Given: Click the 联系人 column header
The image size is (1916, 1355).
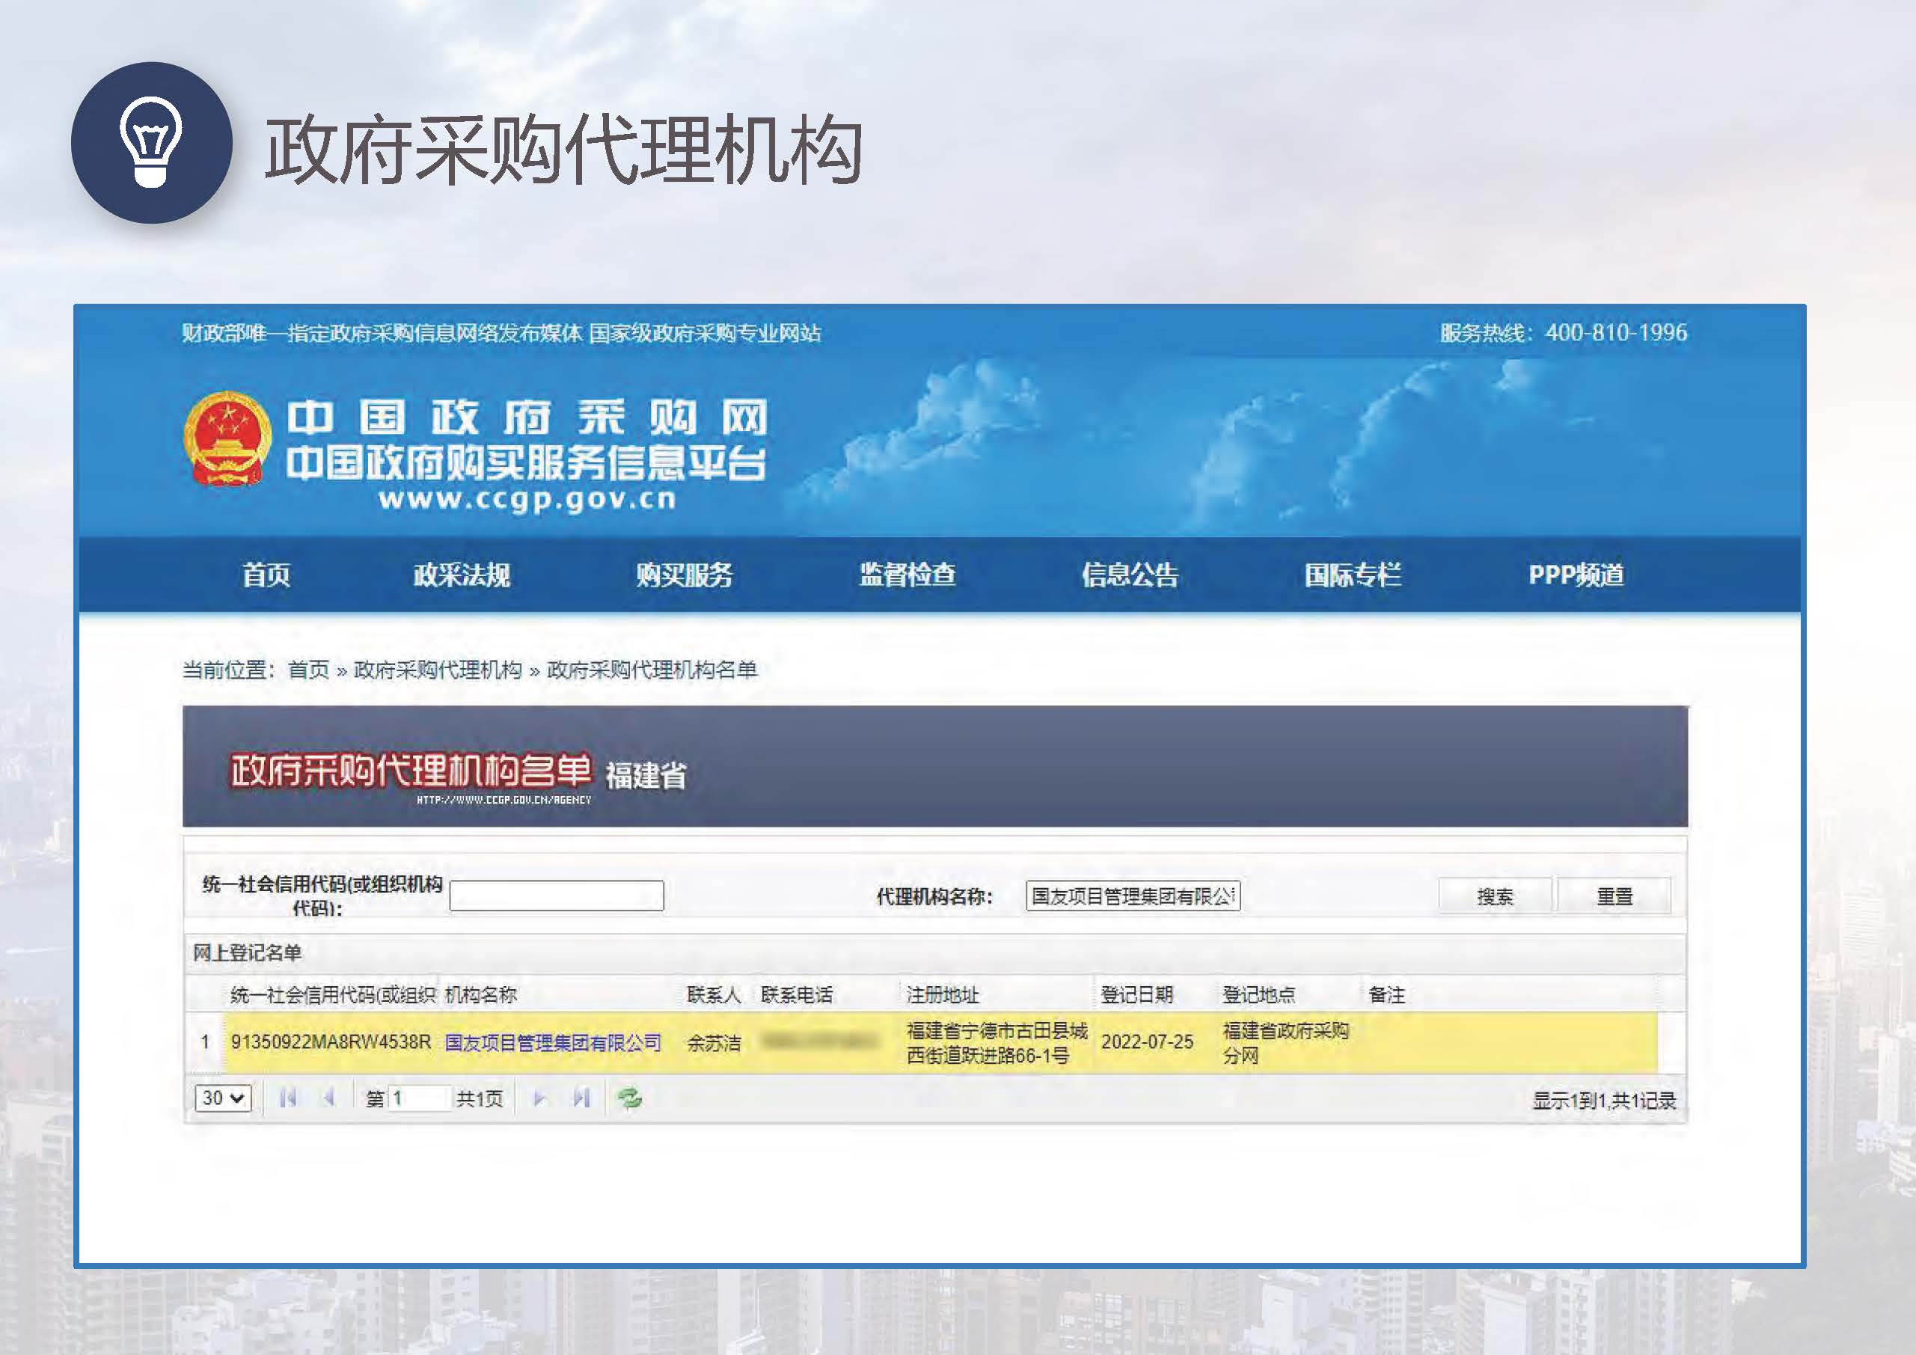Looking at the screenshot, I should click(714, 994).
